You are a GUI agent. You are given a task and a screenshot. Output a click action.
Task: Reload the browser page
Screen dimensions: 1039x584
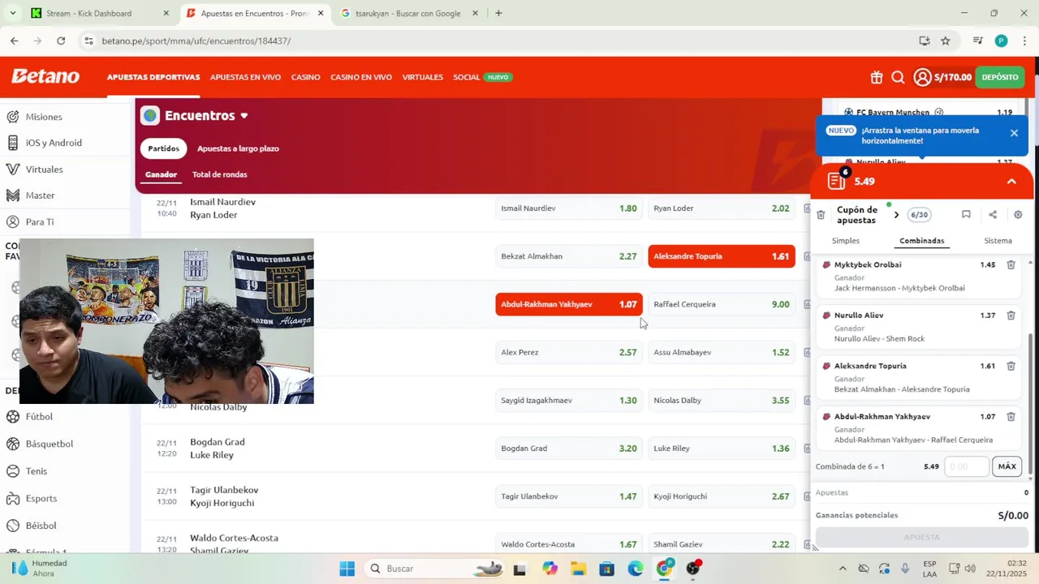pos(61,41)
